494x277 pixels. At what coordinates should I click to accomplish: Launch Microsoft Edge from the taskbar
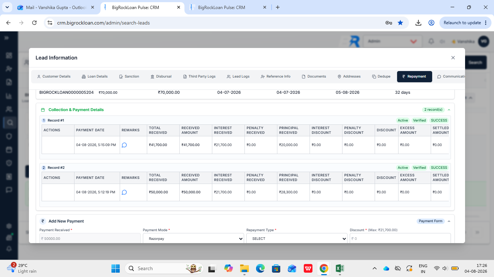point(260,268)
